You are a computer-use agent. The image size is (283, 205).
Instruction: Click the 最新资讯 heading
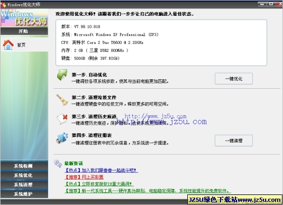click(74, 164)
